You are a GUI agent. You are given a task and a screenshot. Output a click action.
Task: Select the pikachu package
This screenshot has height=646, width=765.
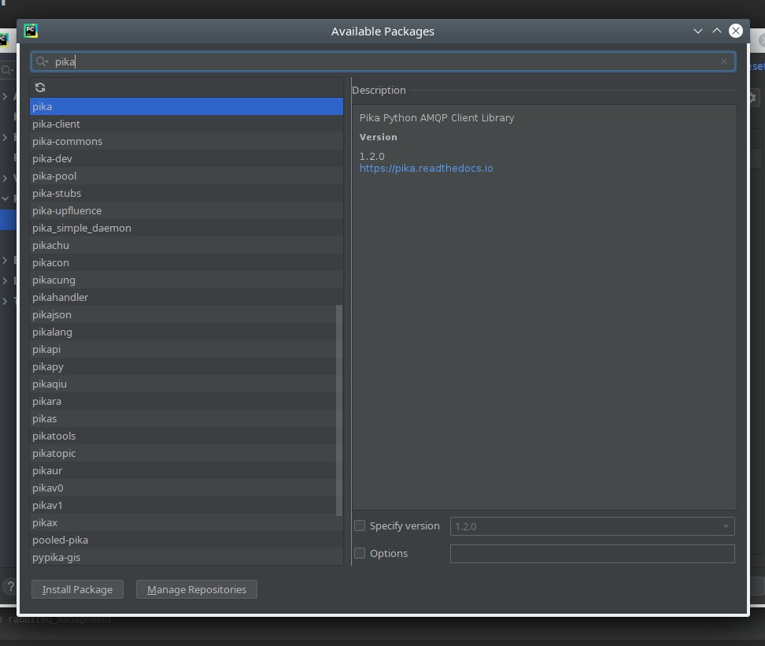pyautogui.click(x=187, y=245)
